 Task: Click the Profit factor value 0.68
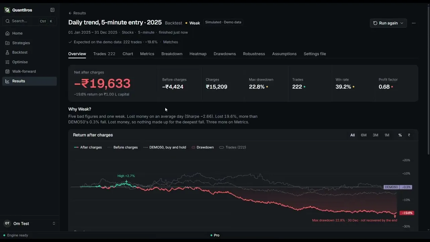point(384,87)
